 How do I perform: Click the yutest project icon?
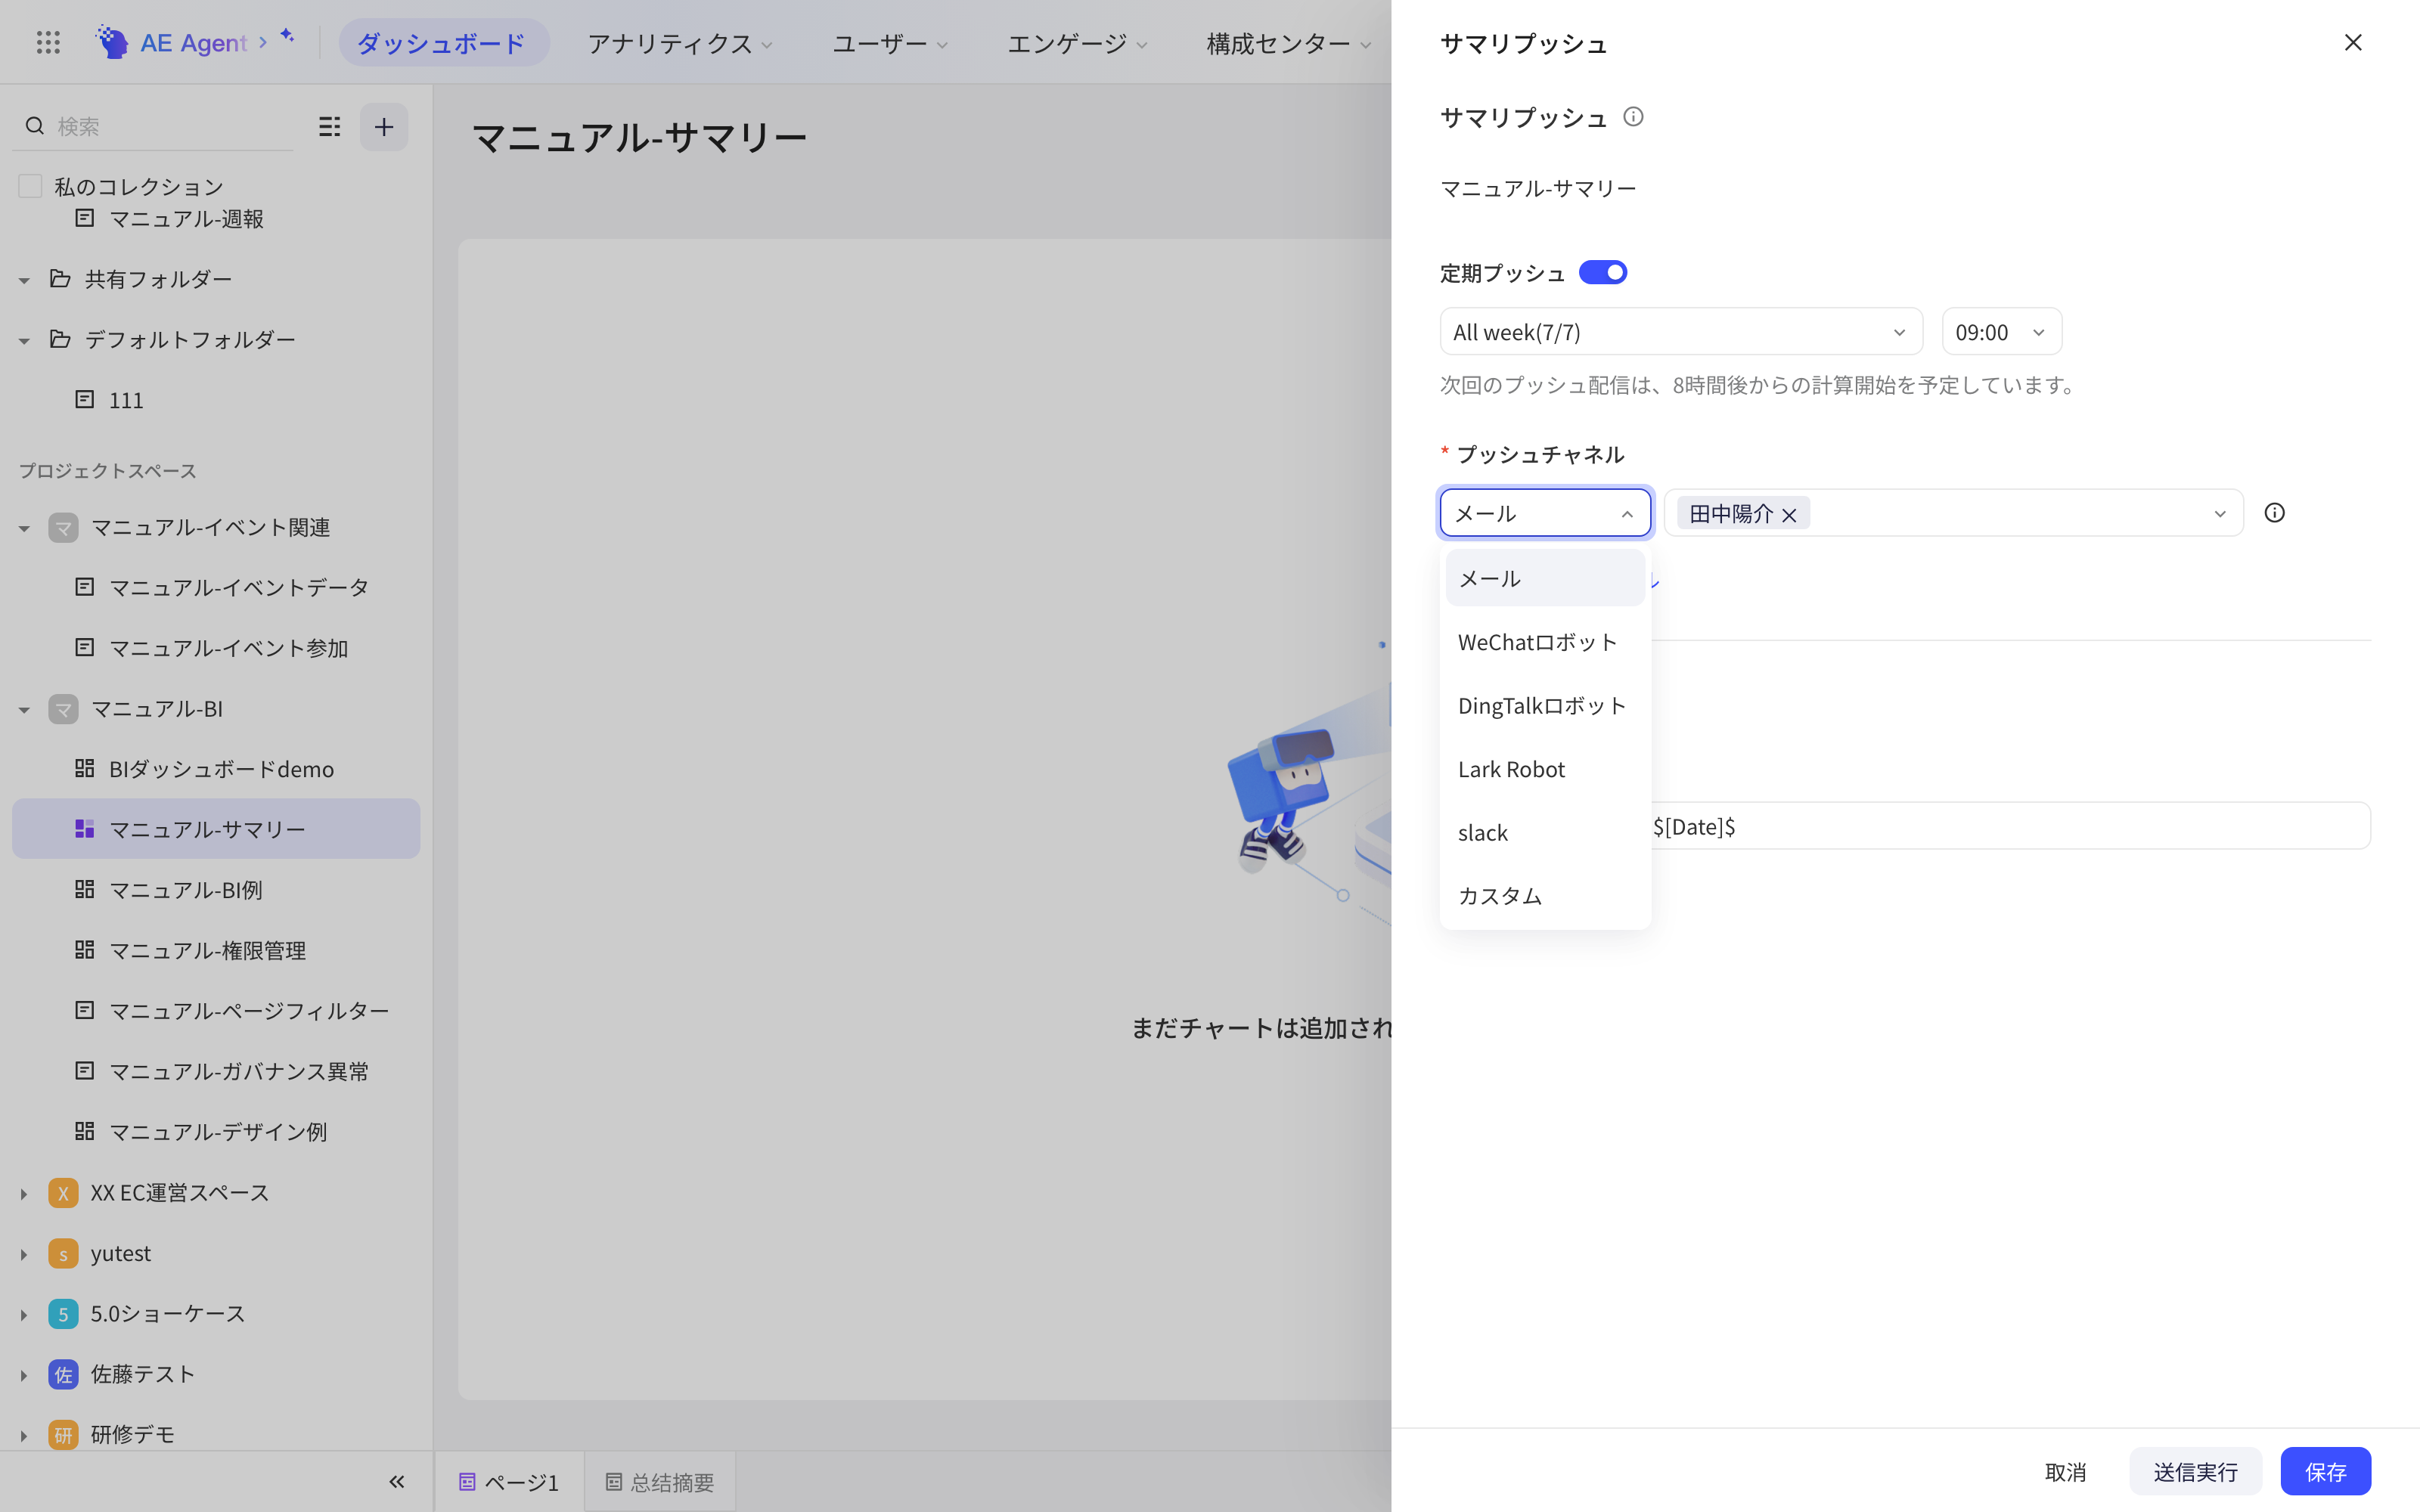[63, 1254]
